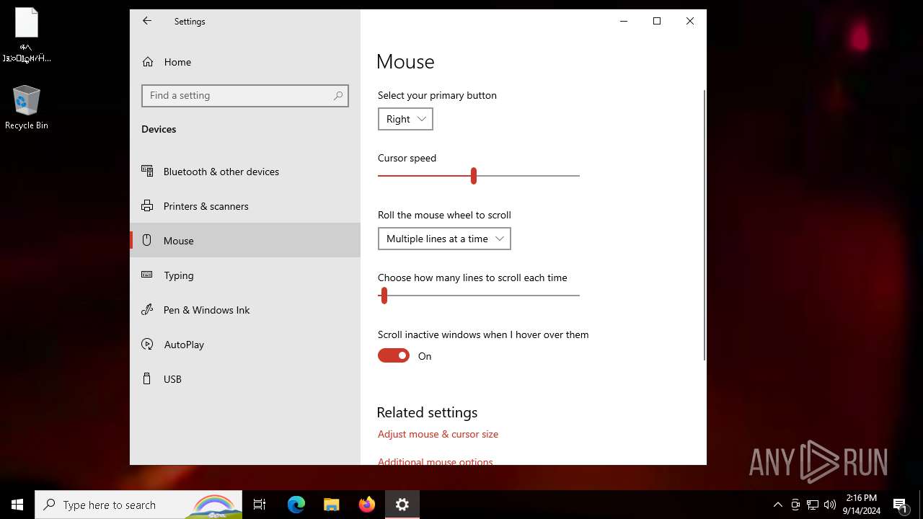
Task: Click the taskbar search box
Action: coord(138,505)
